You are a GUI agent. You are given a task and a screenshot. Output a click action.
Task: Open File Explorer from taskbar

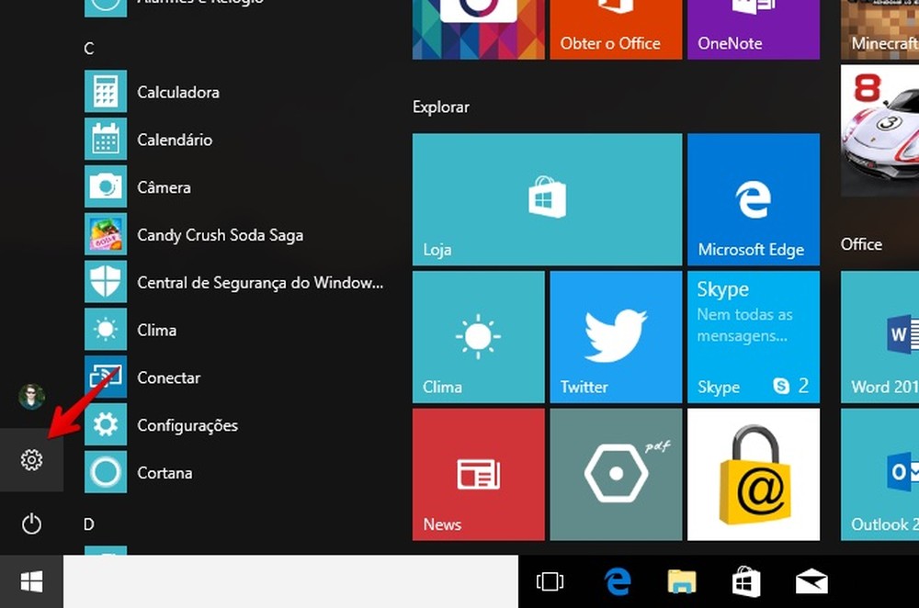[x=682, y=581]
